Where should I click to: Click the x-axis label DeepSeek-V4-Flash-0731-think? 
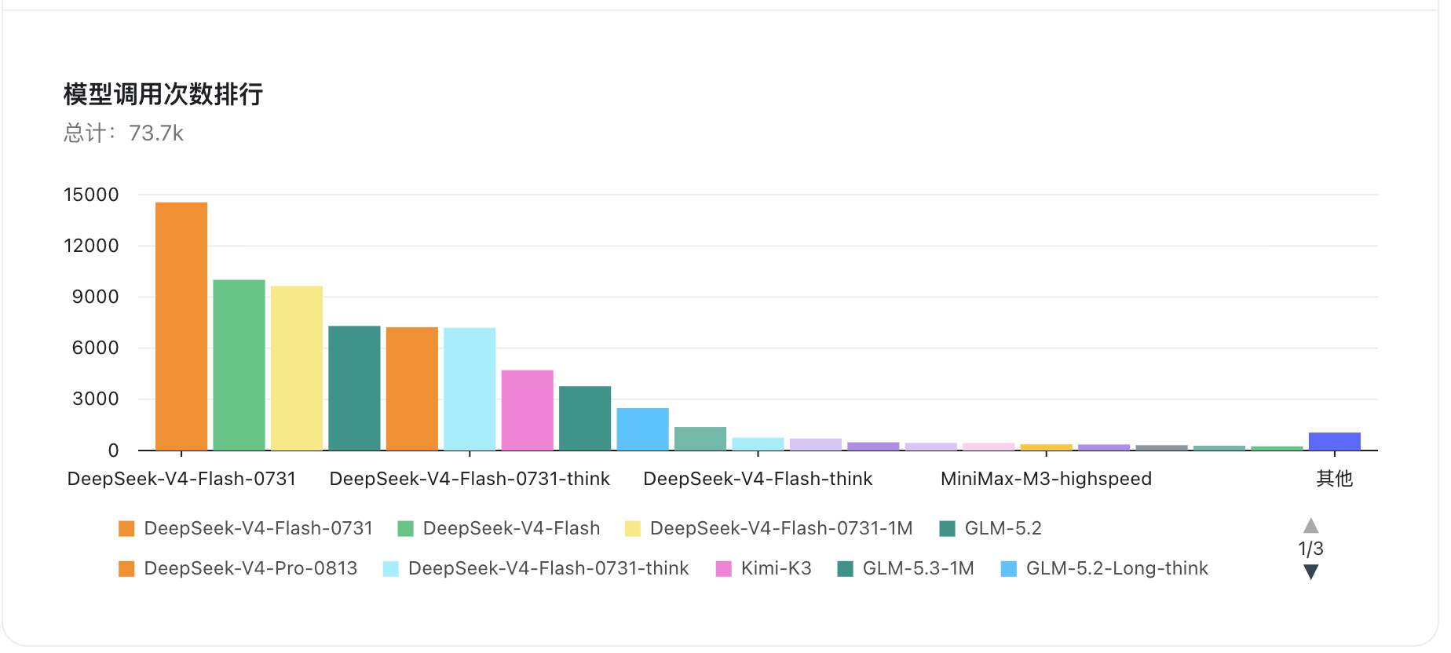[x=470, y=479]
